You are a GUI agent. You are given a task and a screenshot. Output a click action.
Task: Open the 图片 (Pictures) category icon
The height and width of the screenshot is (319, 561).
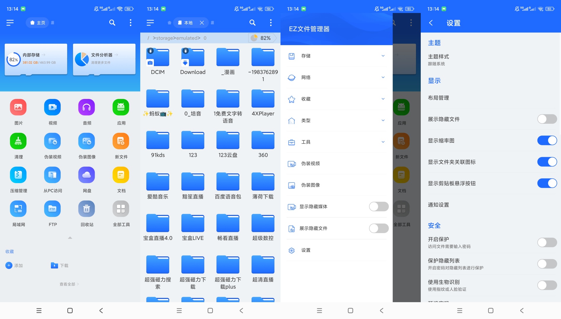pos(18,107)
